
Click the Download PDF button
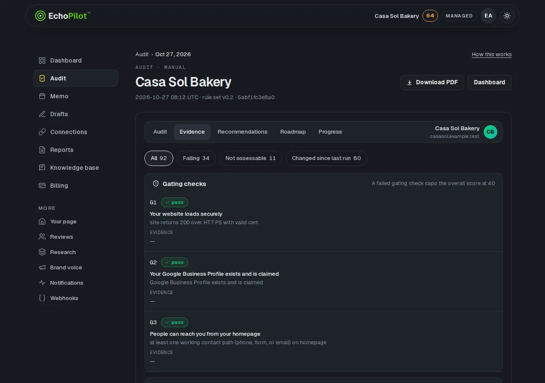(432, 83)
